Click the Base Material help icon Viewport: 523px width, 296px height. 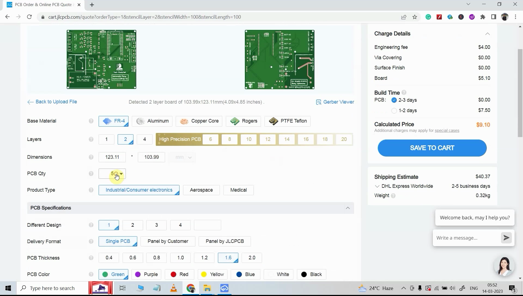(91, 121)
